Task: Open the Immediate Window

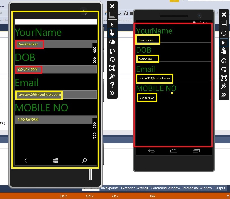Action: coord(197,188)
